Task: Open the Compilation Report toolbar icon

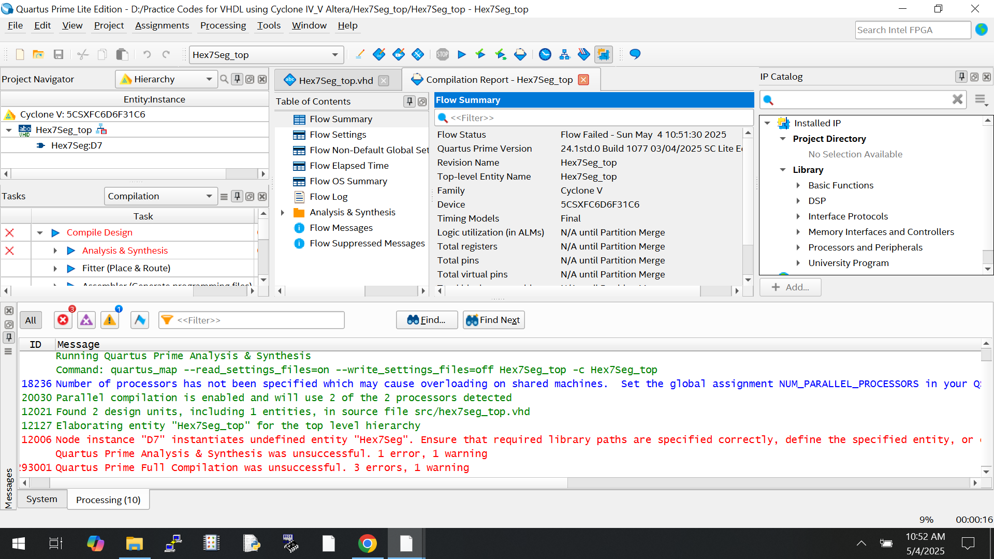Action: tap(520, 54)
